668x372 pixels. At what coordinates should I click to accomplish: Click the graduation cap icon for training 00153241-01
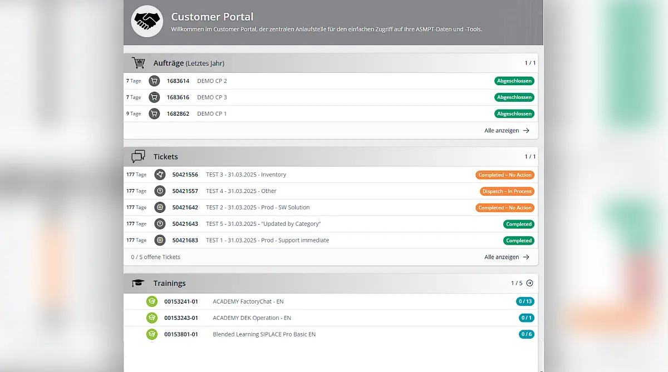coord(151,301)
